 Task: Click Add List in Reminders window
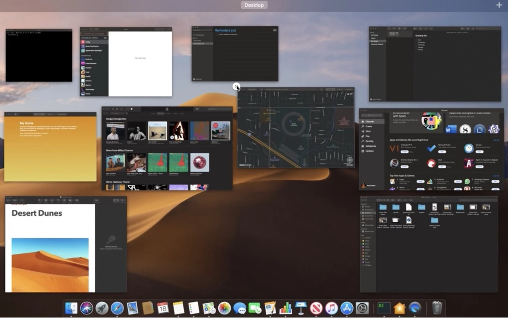point(197,79)
